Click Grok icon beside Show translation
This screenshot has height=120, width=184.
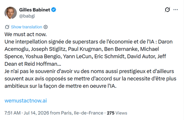(x=7, y=27)
